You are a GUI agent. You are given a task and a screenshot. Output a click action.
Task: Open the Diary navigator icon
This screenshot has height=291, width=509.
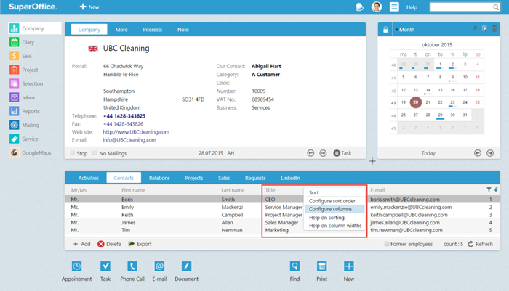pyautogui.click(x=15, y=42)
